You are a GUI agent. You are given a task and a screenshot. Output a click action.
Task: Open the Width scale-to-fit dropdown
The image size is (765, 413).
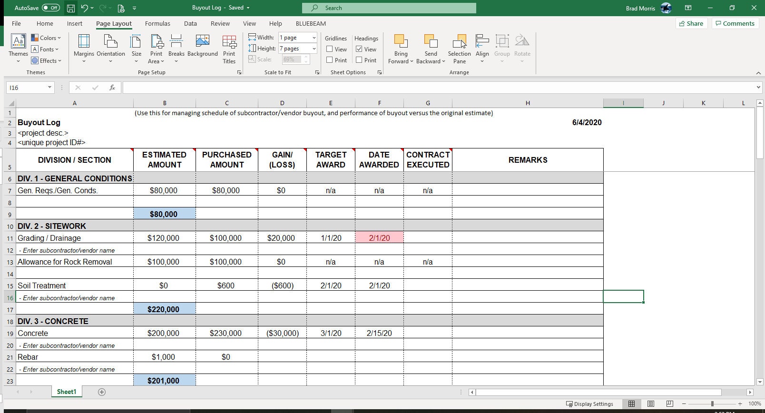click(314, 38)
